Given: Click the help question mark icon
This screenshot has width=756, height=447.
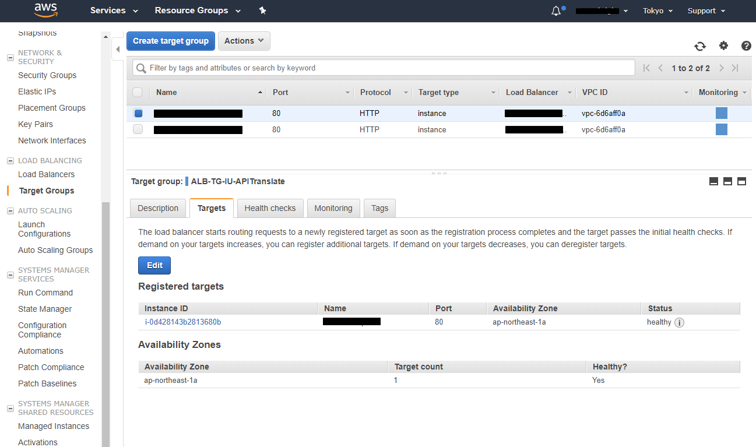Looking at the screenshot, I should click(x=746, y=45).
